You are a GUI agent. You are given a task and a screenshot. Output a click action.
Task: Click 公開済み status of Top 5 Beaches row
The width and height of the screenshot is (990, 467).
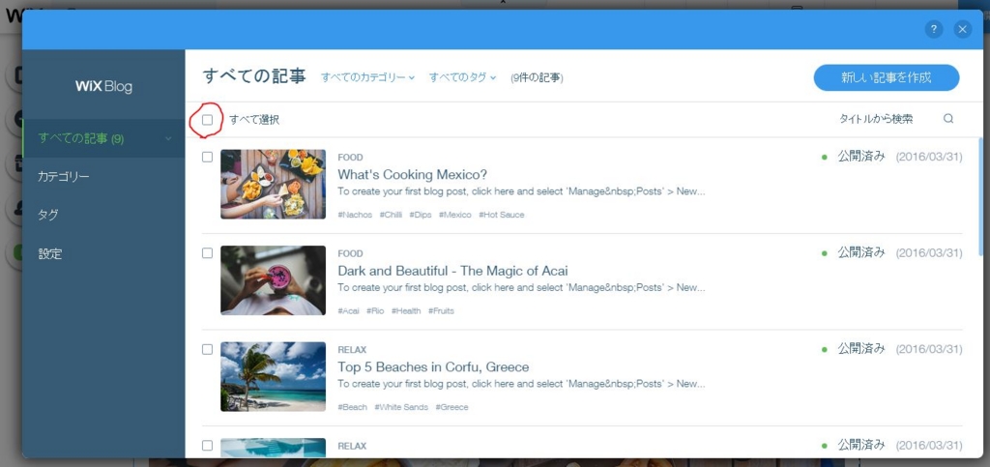pyautogui.click(x=861, y=349)
